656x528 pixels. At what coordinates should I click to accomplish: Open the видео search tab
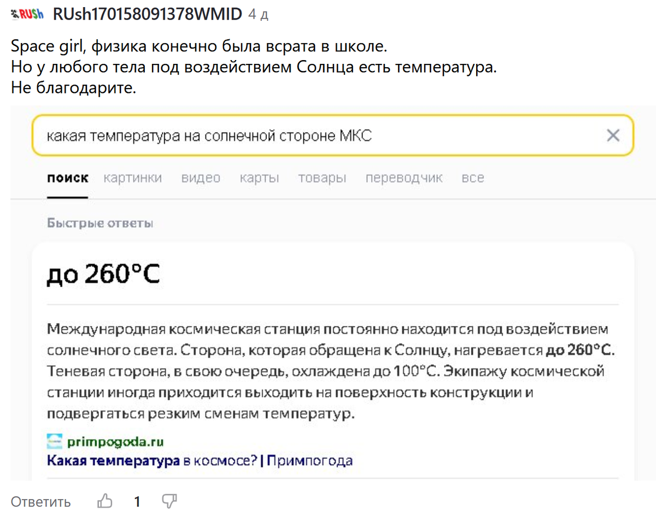coord(201,177)
